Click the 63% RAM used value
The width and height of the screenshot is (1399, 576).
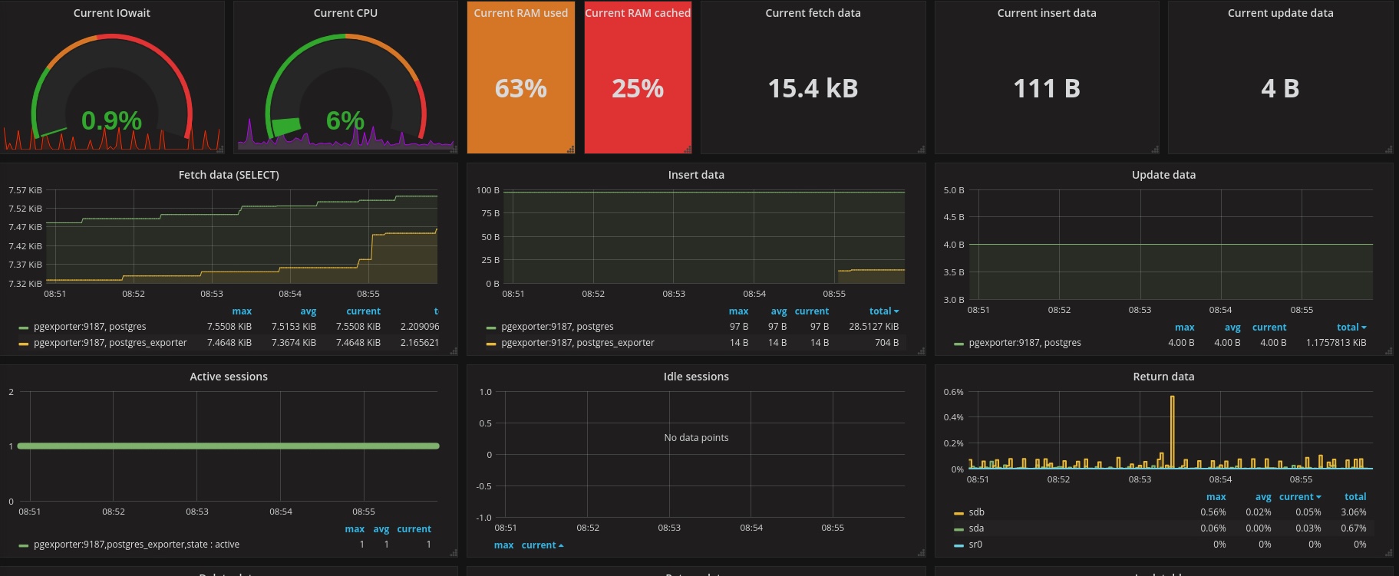click(521, 89)
